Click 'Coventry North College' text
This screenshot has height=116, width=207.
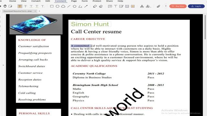tap(89, 73)
